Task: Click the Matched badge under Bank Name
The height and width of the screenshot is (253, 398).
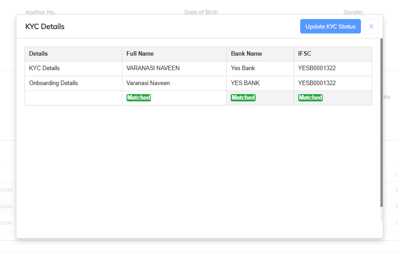Action: click(x=243, y=98)
